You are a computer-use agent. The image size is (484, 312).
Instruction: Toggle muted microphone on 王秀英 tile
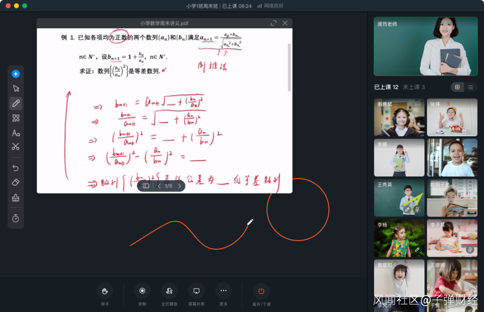pos(417,209)
